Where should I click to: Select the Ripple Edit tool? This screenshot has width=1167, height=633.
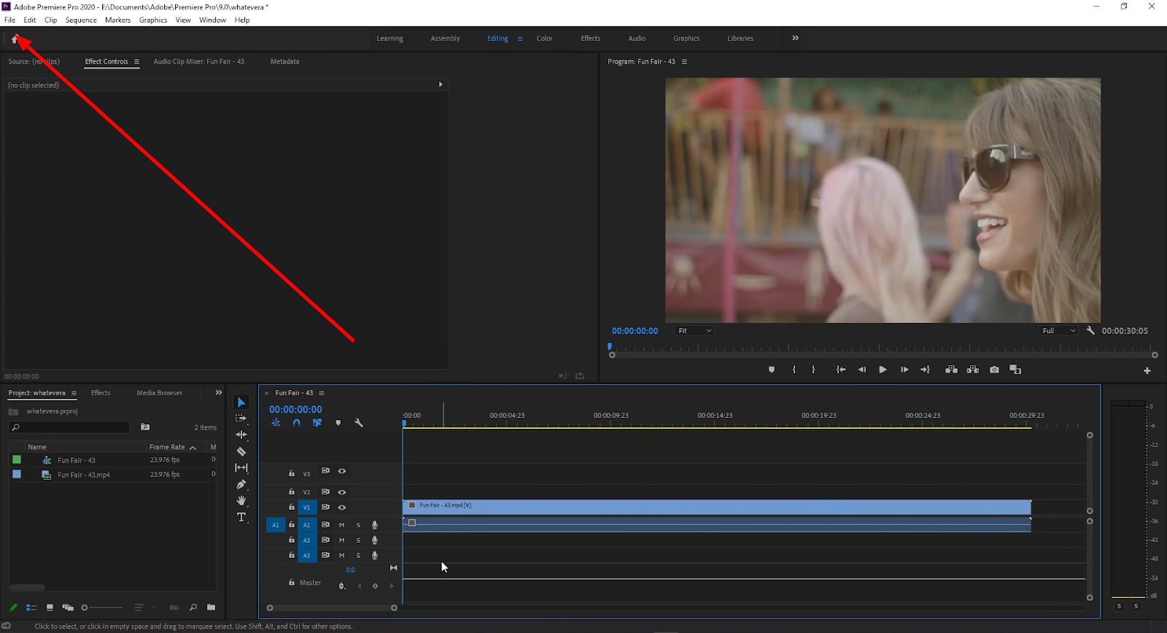pyautogui.click(x=241, y=435)
